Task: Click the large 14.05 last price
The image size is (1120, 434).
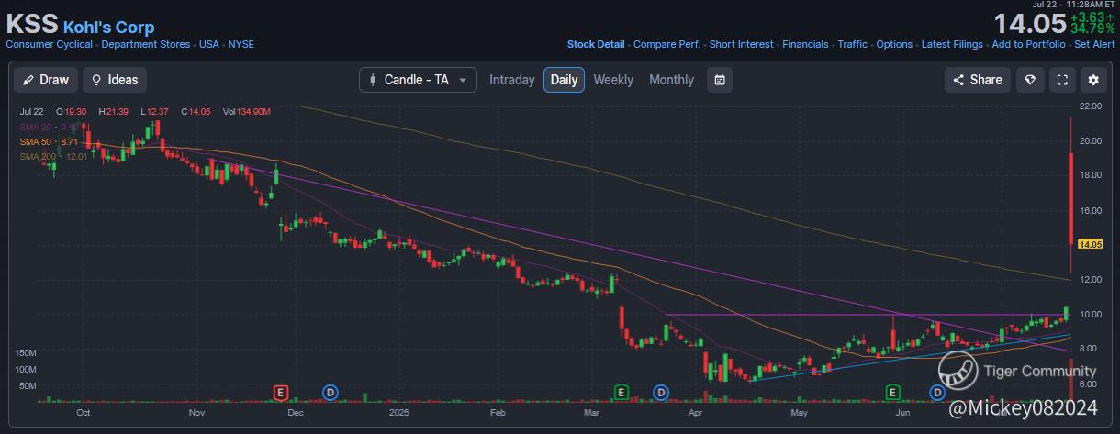Action: point(1032,23)
